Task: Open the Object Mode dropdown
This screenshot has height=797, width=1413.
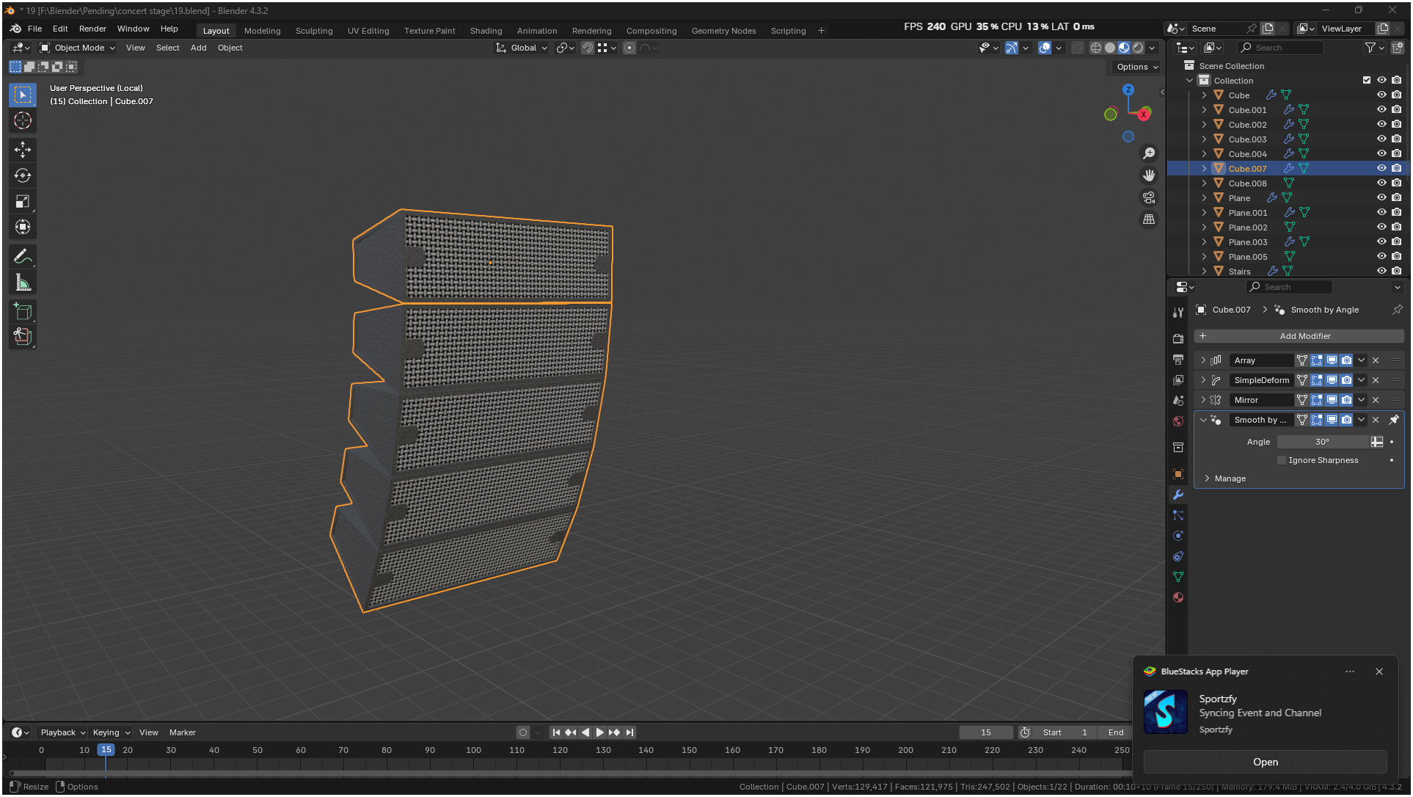Action: point(78,48)
